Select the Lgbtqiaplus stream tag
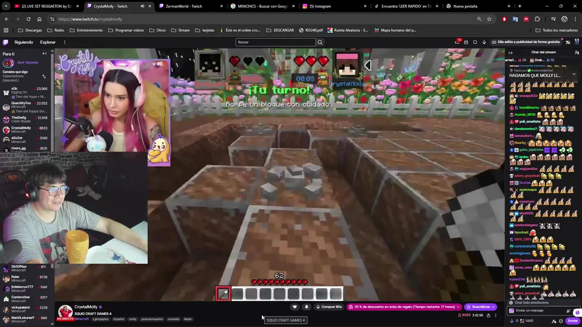This screenshot has width=582, height=327. [x=100, y=319]
